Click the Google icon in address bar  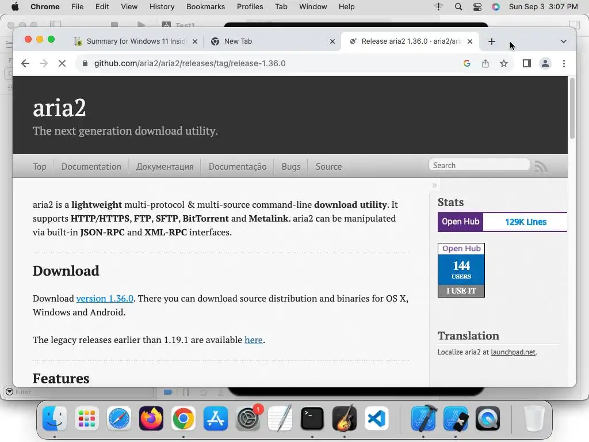(x=467, y=63)
